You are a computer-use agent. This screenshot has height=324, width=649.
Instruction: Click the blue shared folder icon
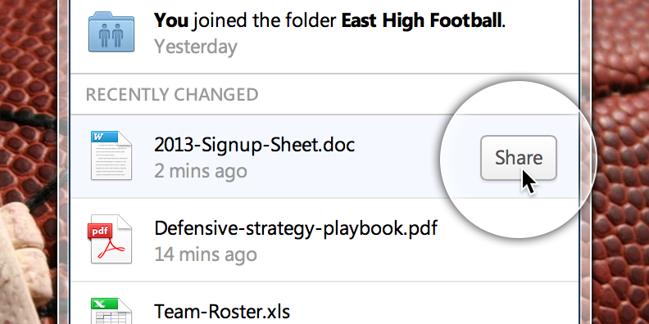pyautogui.click(x=111, y=32)
